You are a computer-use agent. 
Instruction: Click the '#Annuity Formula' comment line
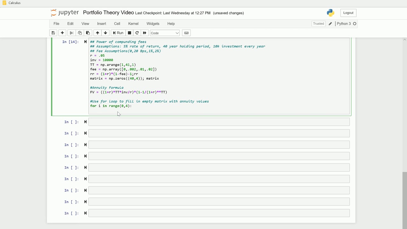107,87
